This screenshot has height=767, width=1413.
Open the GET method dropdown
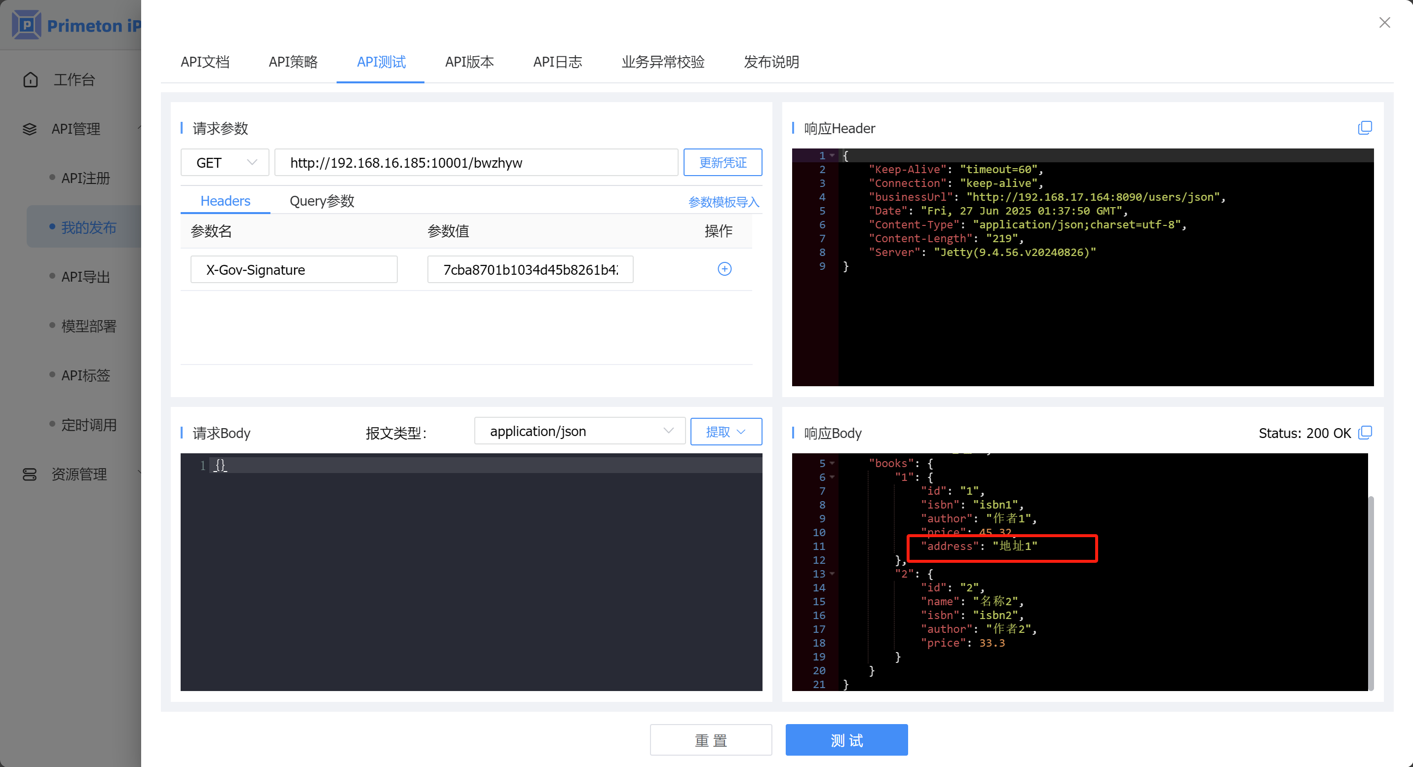(x=225, y=162)
